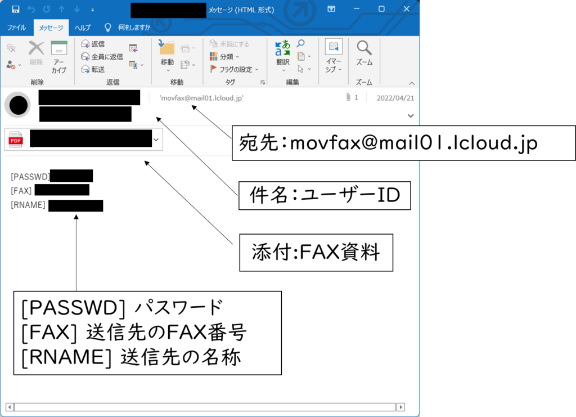Open the related items dropdown in the 編集 group

304,57
